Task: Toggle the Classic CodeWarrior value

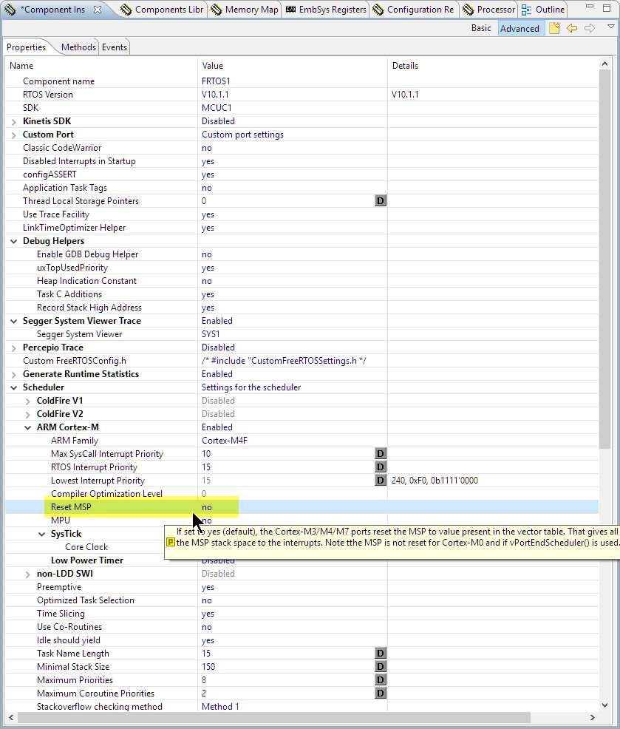Action: pyautogui.click(x=207, y=148)
